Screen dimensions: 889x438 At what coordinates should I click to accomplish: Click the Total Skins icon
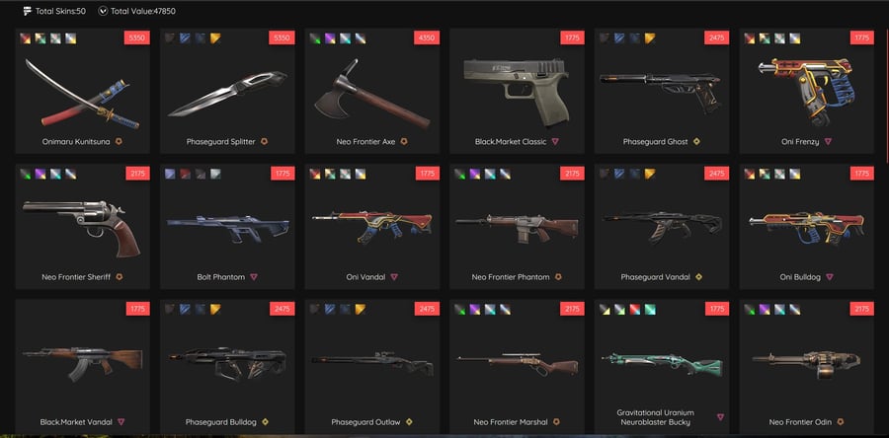[27, 11]
